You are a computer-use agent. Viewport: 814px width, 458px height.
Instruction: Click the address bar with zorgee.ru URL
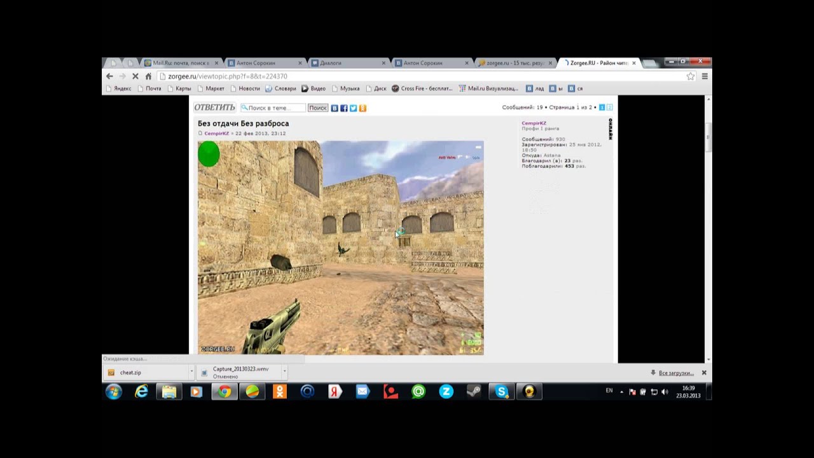(x=420, y=76)
